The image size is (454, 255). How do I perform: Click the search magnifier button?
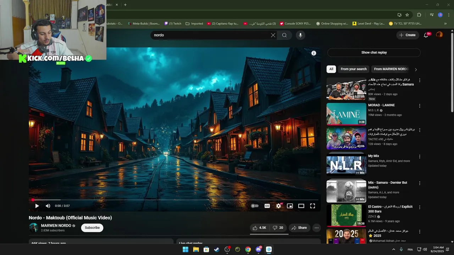284,35
